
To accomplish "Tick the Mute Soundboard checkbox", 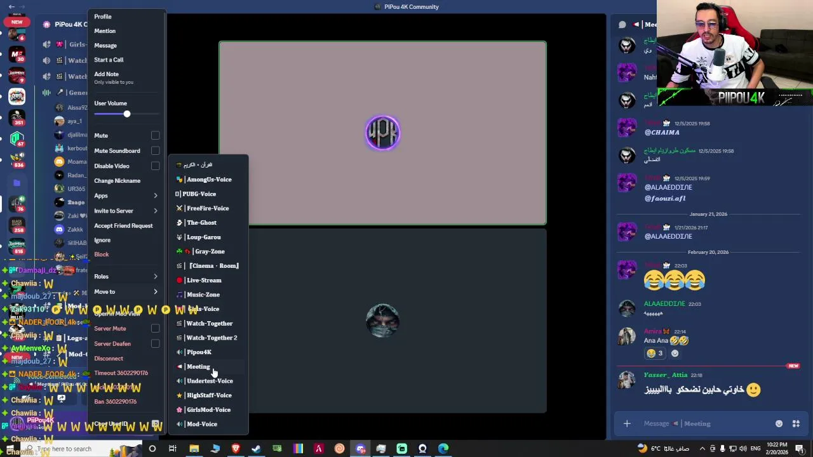I will tap(155, 151).
